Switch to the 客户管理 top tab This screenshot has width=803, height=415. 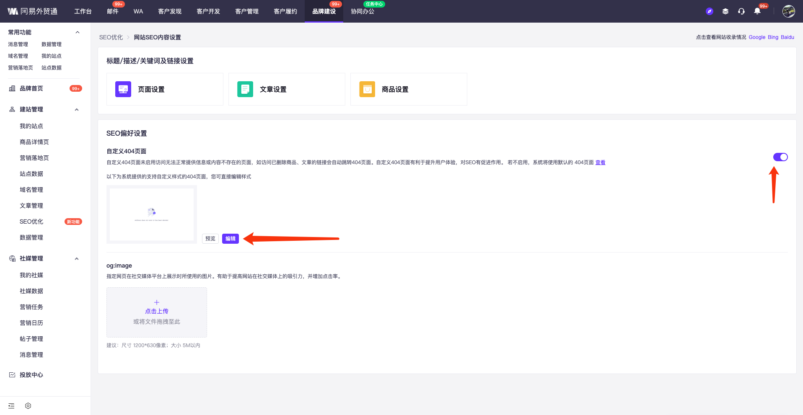(x=247, y=11)
